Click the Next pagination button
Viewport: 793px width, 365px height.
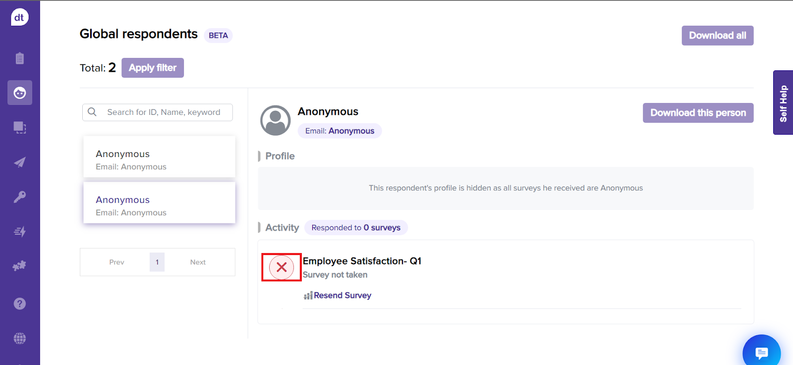click(x=198, y=262)
